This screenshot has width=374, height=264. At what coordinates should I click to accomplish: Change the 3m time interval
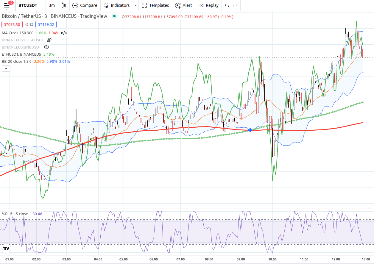click(52, 5)
